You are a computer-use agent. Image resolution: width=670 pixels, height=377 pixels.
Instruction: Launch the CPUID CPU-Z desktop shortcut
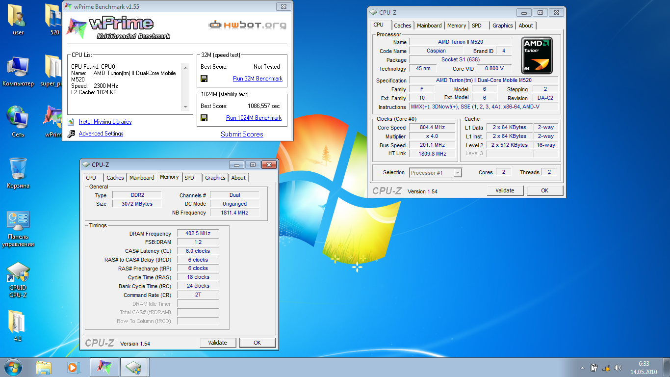(18, 280)
